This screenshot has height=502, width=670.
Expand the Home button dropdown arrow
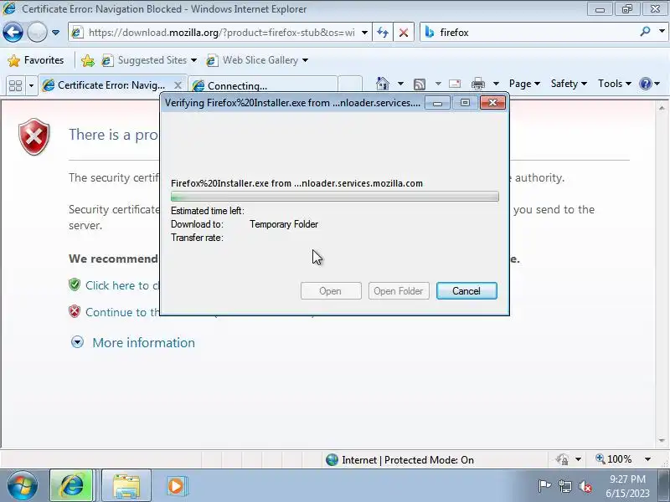coord(400,84)
